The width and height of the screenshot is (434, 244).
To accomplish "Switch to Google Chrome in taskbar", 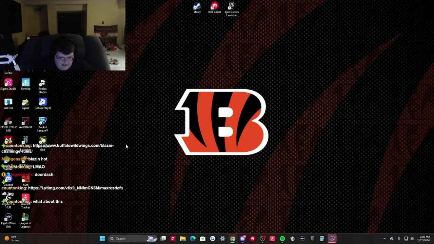I will point(232,239).
